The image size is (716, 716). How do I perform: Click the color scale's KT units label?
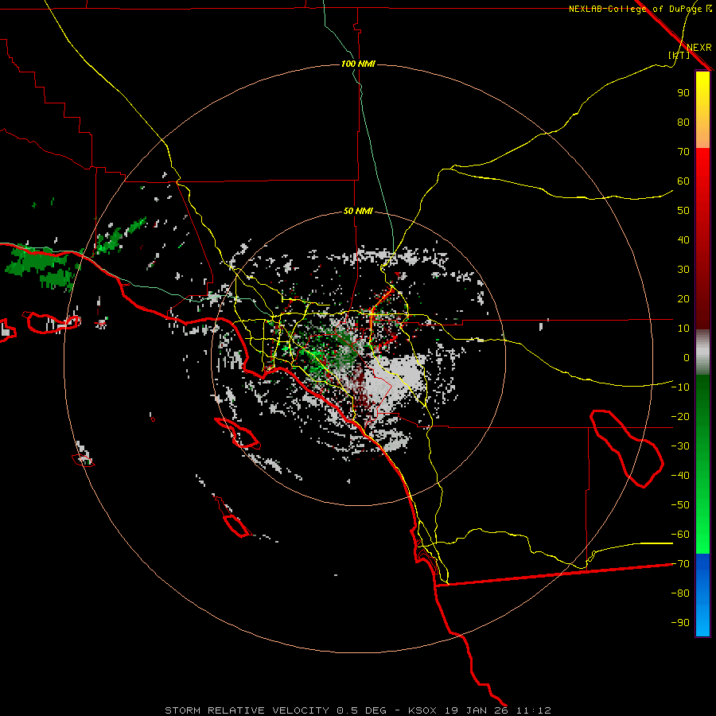coord(679,55)
